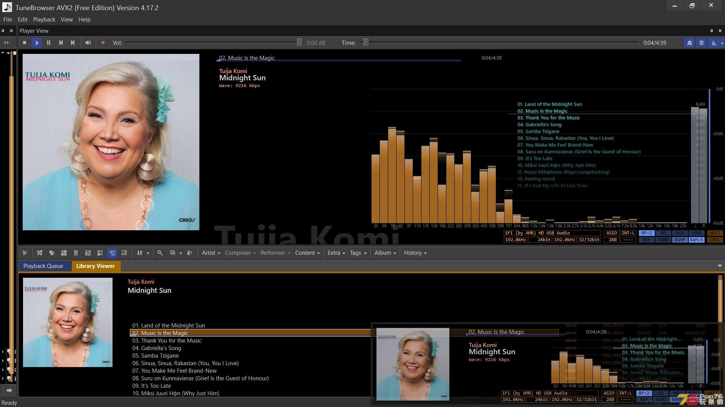725x407 pixels.
Task: Open dropdown next to the target icon
Action: click(180, 253)
